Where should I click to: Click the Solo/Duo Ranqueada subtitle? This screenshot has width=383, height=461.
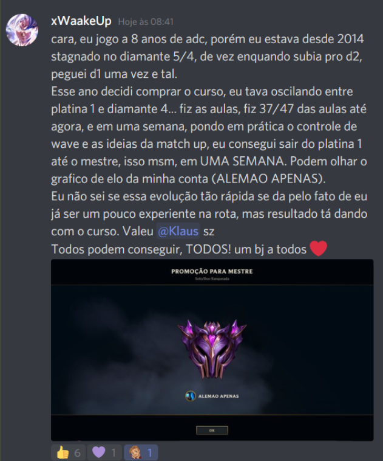click(x=212, y=279)
